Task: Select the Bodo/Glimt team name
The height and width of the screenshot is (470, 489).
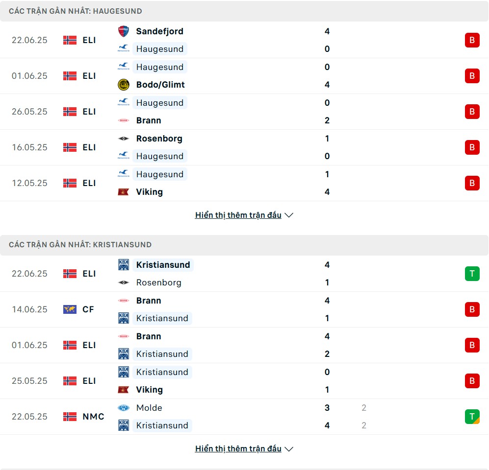Action: (160, 85)
